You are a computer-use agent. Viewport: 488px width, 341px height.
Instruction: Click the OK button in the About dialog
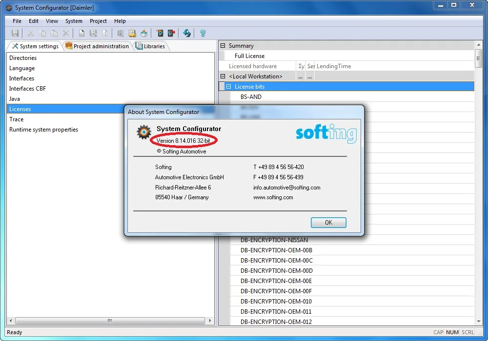[328, 222]
